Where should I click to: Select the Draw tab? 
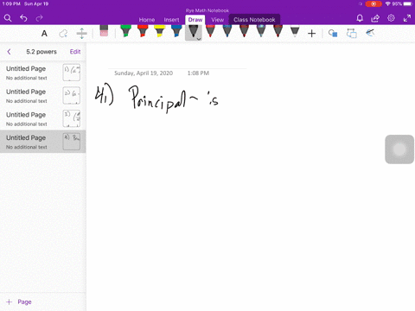pos(195,20)
